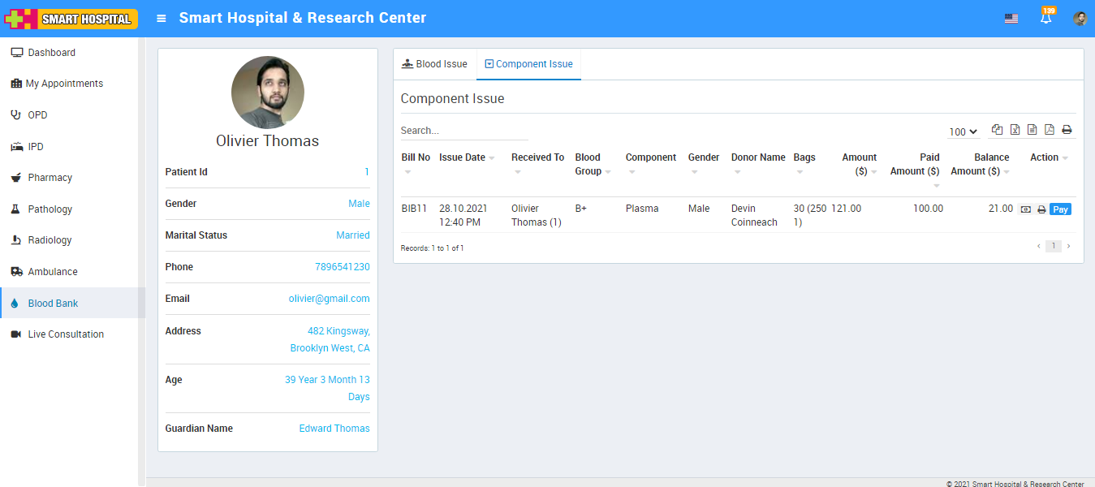Export table to PDF icon
The width and height of the screenshot is (1095, 487).
click(x=1049, y=130)
